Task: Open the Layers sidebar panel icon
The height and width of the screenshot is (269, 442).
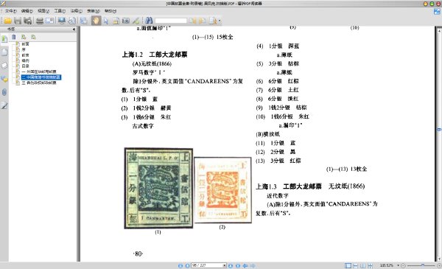Action: point(4,66)
